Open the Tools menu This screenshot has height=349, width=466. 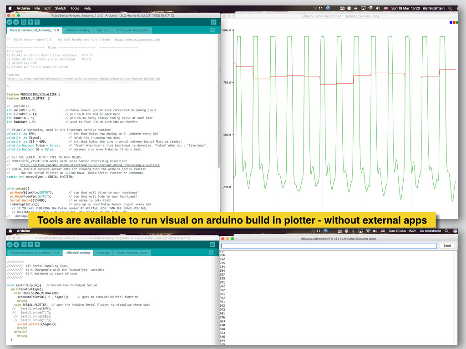(75, 8)
